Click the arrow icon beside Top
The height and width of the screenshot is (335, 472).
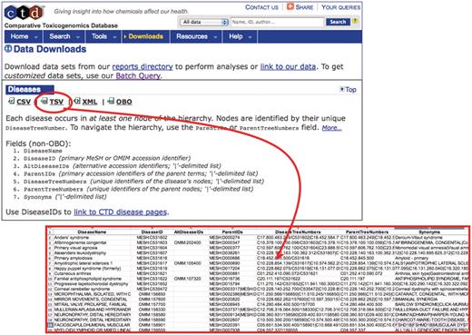[x=342, y=89]
